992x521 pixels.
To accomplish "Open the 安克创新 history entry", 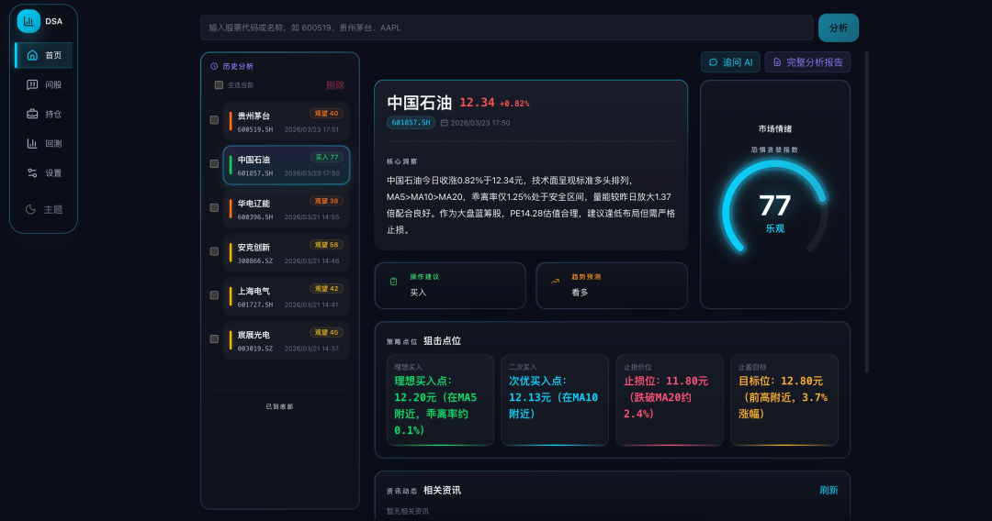I will 287,252.
